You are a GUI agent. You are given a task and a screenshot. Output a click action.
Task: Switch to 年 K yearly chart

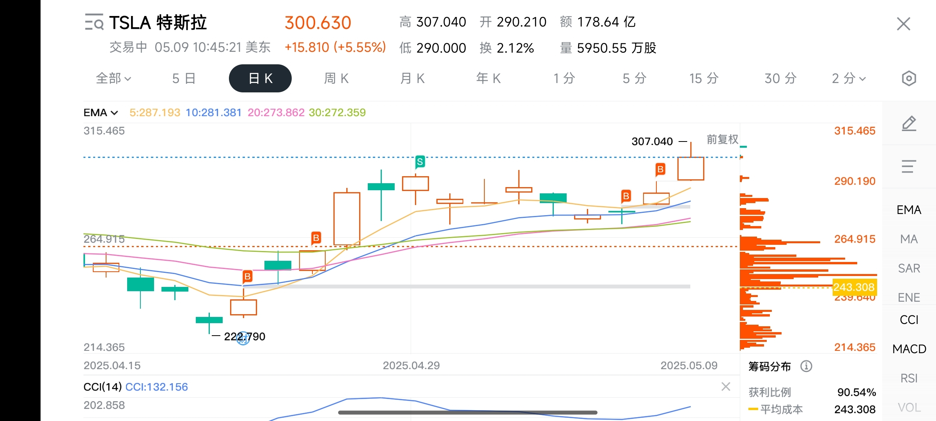point(488,78)
